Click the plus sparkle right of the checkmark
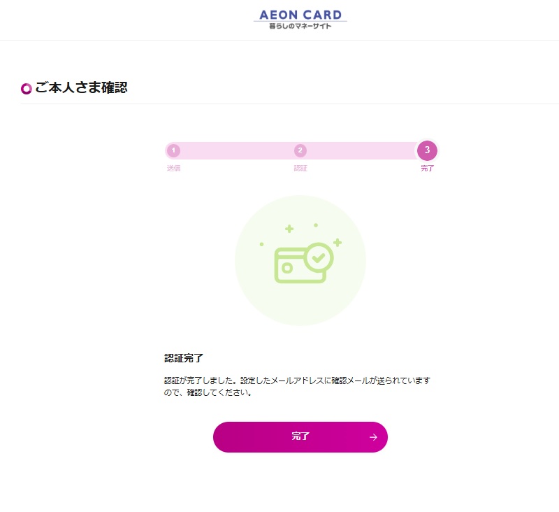The width and height of the screenshot is (559, 512). (337, 243)
